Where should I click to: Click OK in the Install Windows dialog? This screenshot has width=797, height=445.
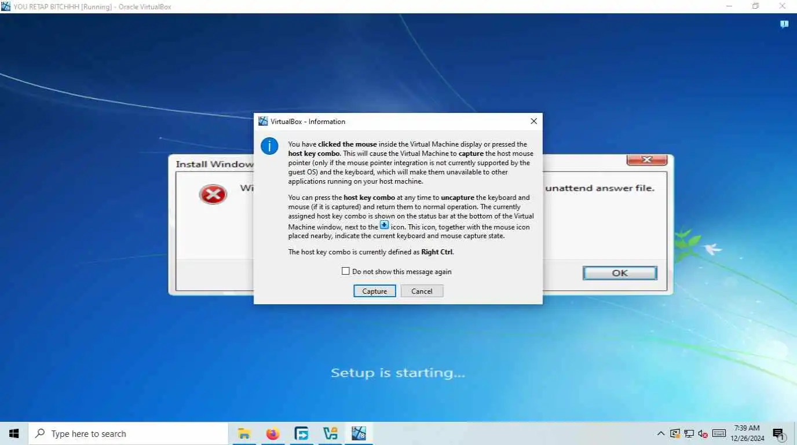click(620, 273)
